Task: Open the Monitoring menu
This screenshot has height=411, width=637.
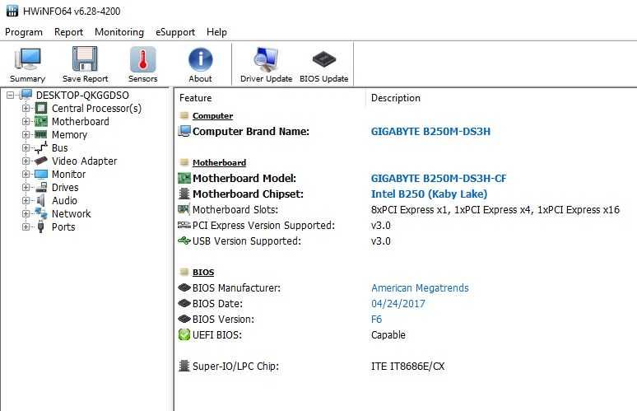Action: pos(119,32)
